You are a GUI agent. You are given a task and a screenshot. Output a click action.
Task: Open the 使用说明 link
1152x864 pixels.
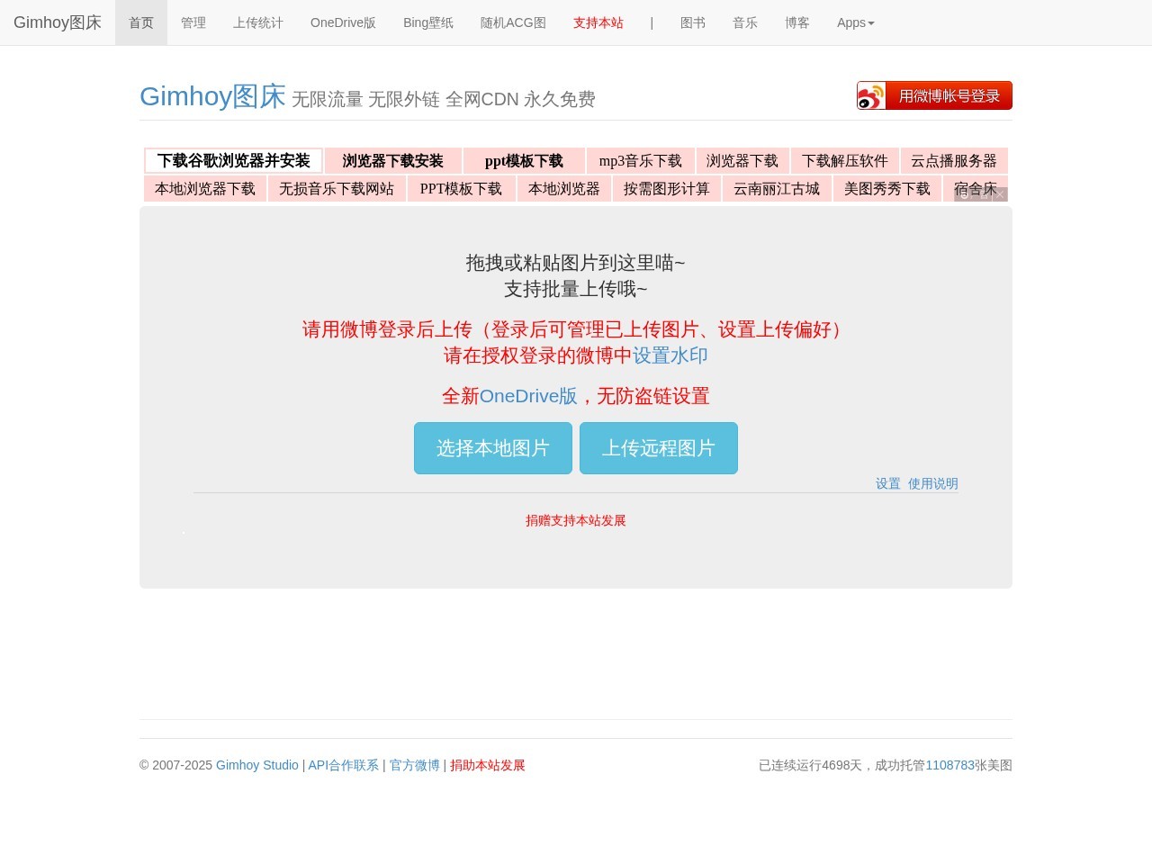pos(933,483)
